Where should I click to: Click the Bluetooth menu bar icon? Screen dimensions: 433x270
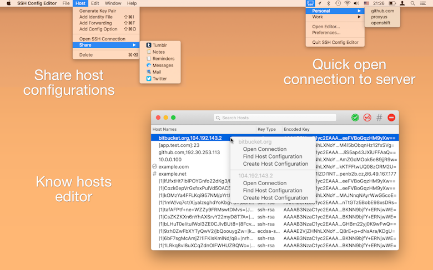[328, 3]
